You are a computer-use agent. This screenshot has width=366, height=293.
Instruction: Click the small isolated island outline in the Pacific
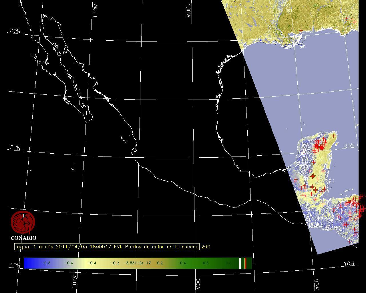point(72,169)
